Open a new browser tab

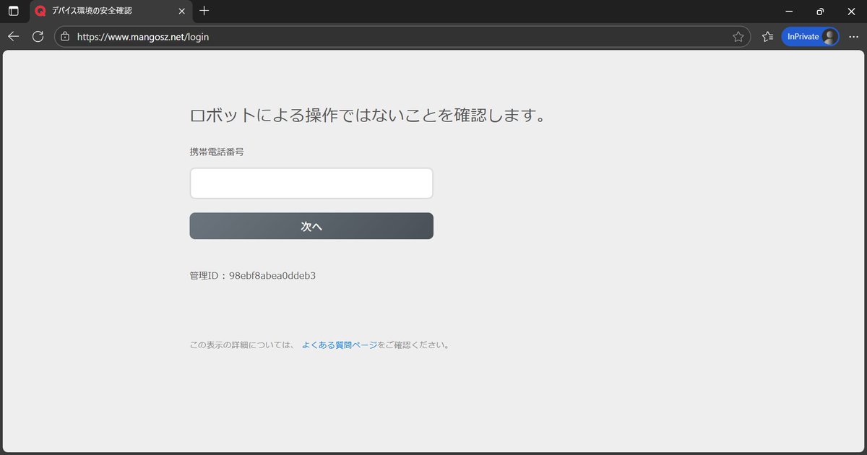[x=204, y=11]
